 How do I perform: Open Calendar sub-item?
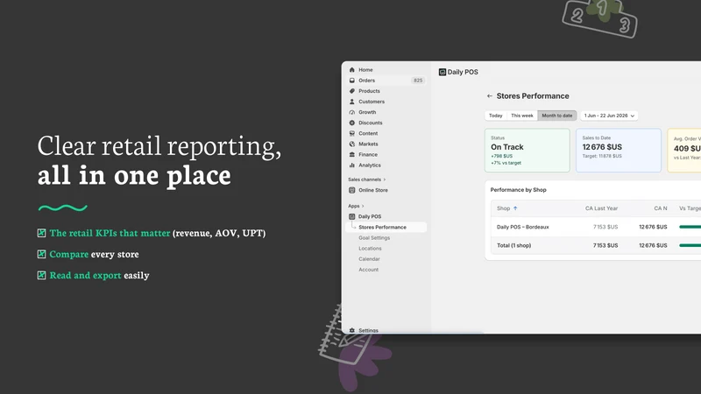[369, 259]
